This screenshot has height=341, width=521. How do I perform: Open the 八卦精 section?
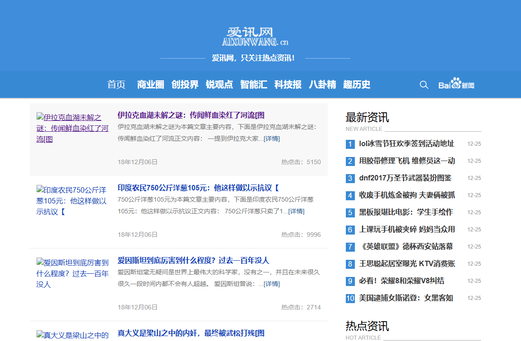pos(322,84)
